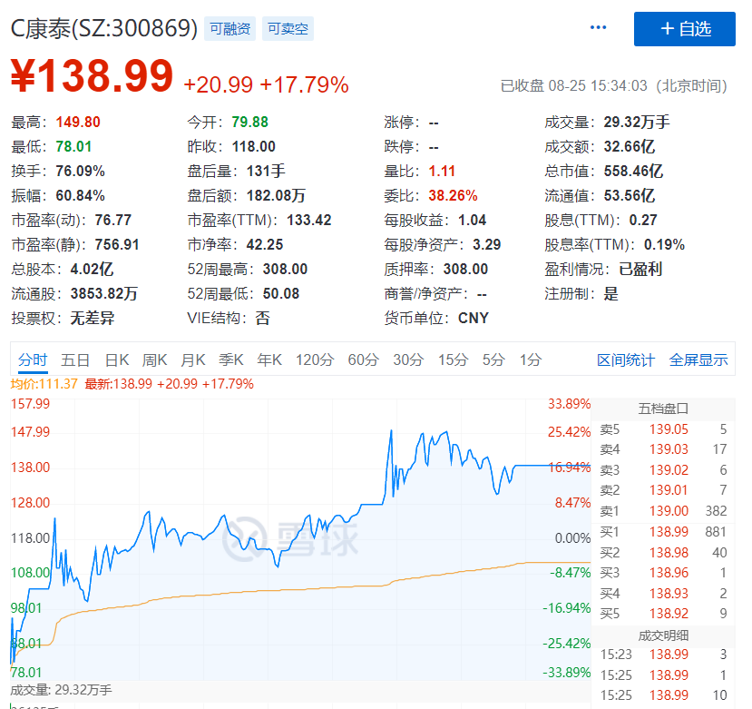Select the 1分 interval tab
This screenshot has width=752, height=709.
point(531,359)
